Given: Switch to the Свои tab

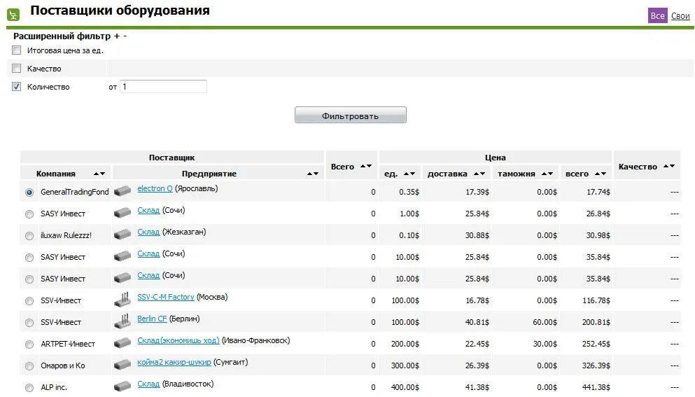Looking at the screenshot, I should tap(680, 16).
